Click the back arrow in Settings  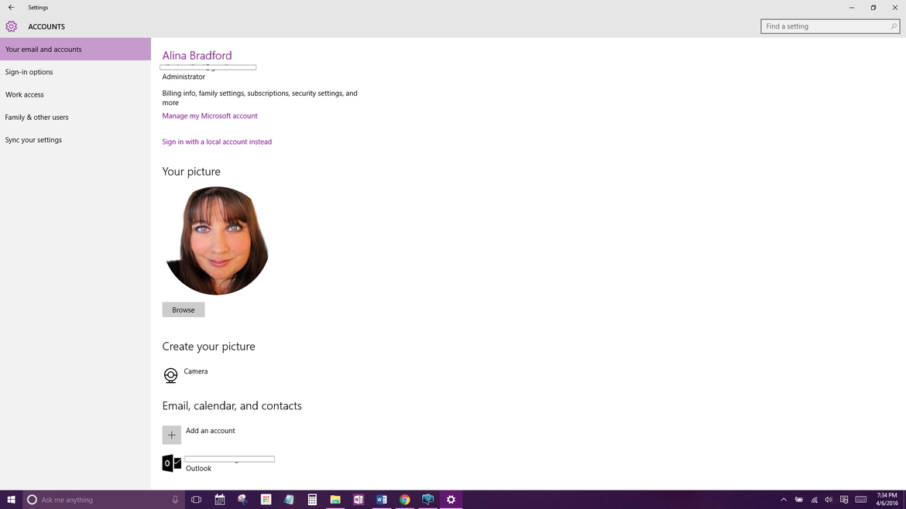click(11, 7)
